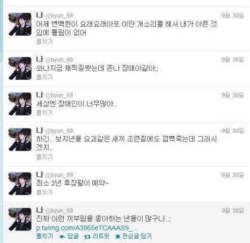Click the 9월 30일 timestamp of first tweet
Screen dimensions: 250x243
(x=233, y=15)
